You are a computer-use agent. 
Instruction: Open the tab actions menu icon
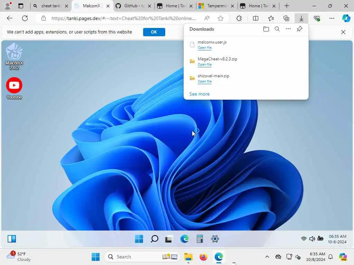point(21,6)
